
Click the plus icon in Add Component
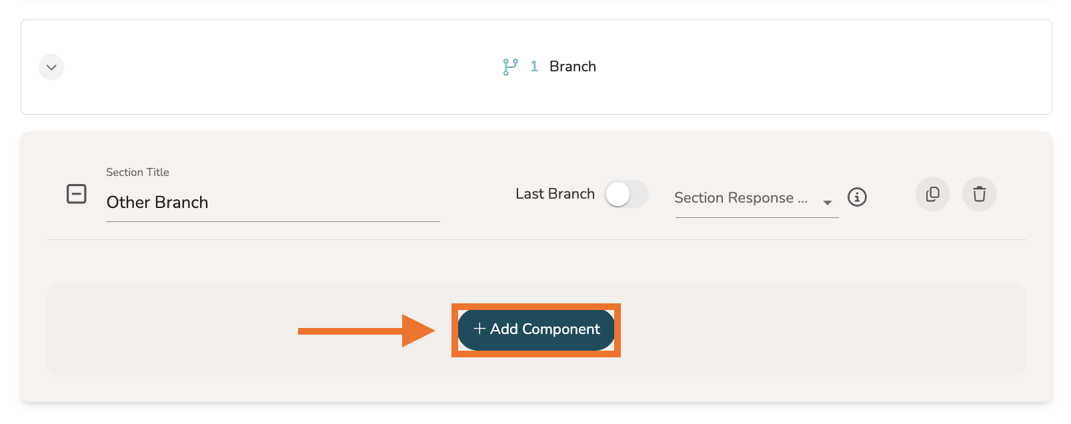(x=479, y=329)
